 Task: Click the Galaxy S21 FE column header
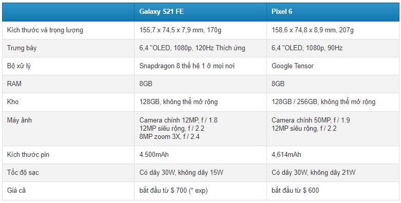coord(161,12)
